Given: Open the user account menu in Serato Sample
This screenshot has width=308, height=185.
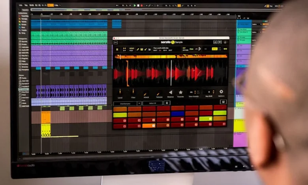Looking at the screenshot, I should pyautogui.click(x=225, y=42).
